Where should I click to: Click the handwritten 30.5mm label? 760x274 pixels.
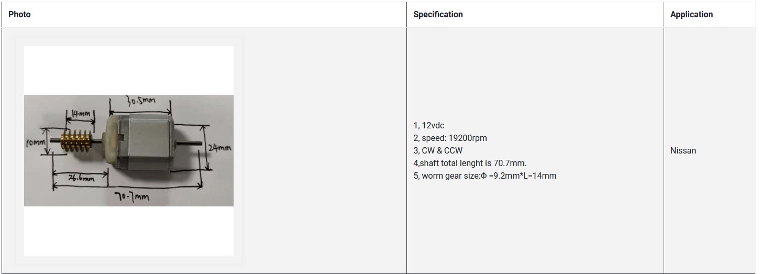pyautogui.click(x=140, y=101)
